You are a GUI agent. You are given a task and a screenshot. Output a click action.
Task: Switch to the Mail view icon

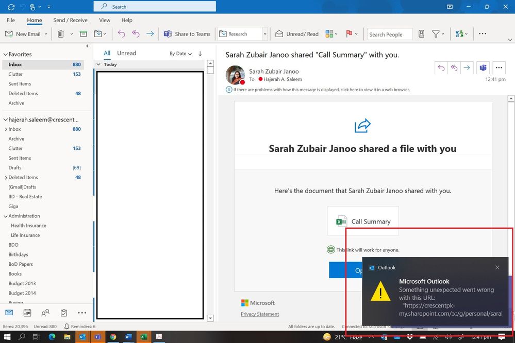point(9,313)
